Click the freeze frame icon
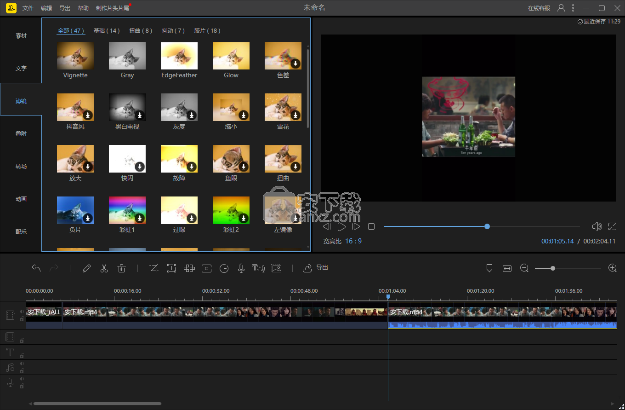 [x=206, y=268]
